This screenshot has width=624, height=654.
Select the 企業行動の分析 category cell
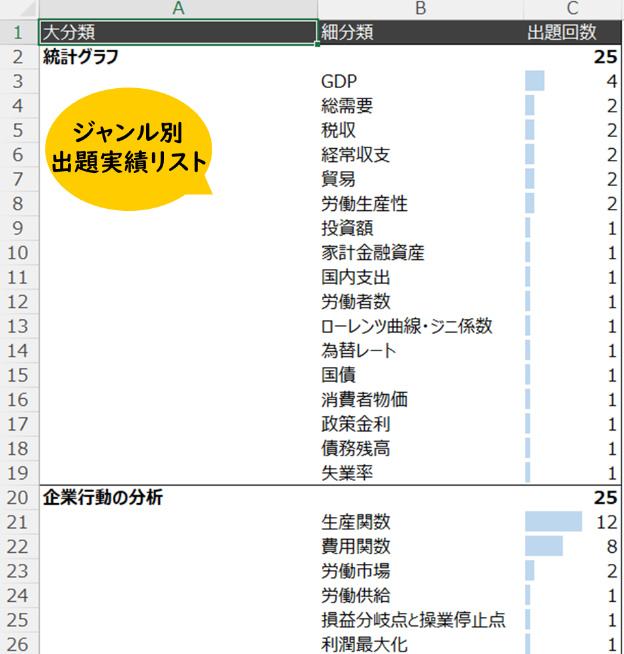tap(176, 497)
